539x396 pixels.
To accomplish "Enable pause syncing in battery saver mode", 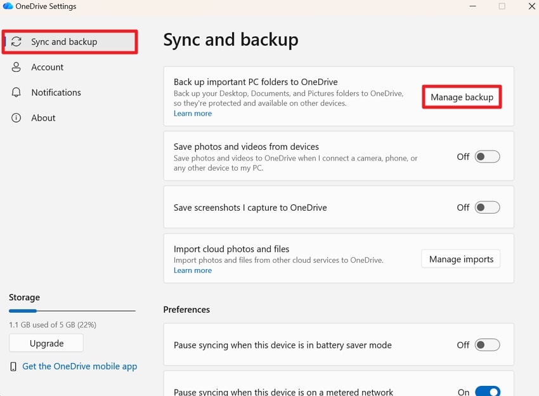I will point(487,345).
